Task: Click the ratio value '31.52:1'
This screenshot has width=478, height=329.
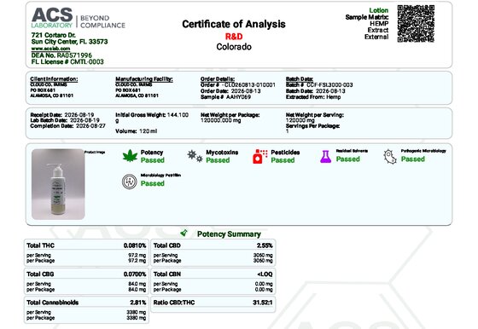Action: point(263,303)
